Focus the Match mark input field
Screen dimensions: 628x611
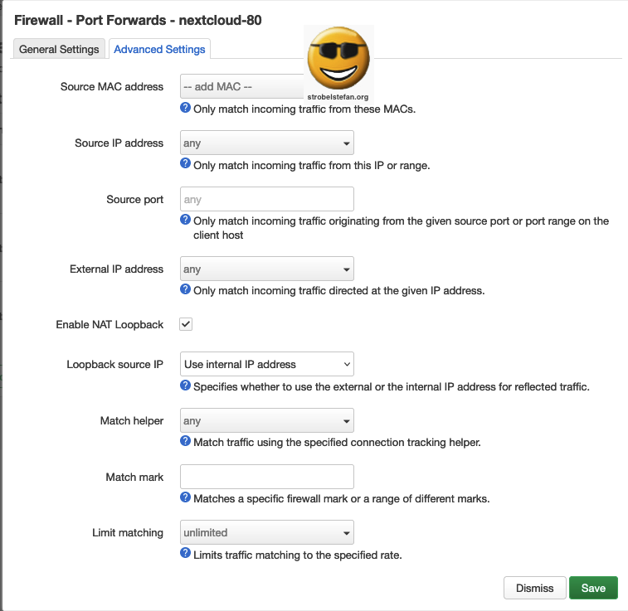[x=267, y=477]
